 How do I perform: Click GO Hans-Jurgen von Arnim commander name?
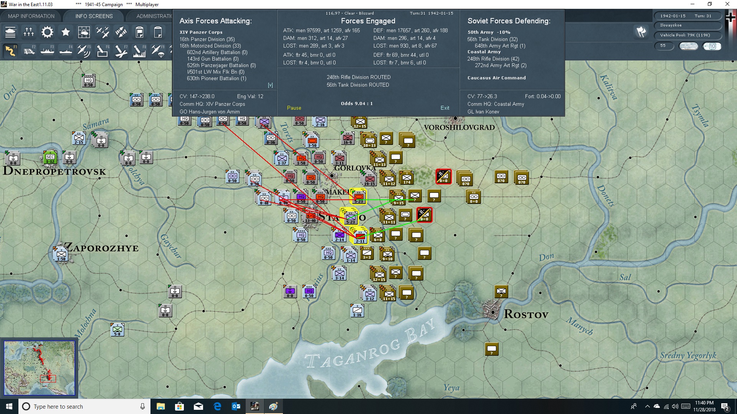(210, 112)
